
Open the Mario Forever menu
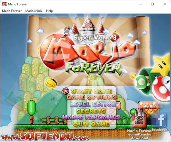(x=12, y=11)
